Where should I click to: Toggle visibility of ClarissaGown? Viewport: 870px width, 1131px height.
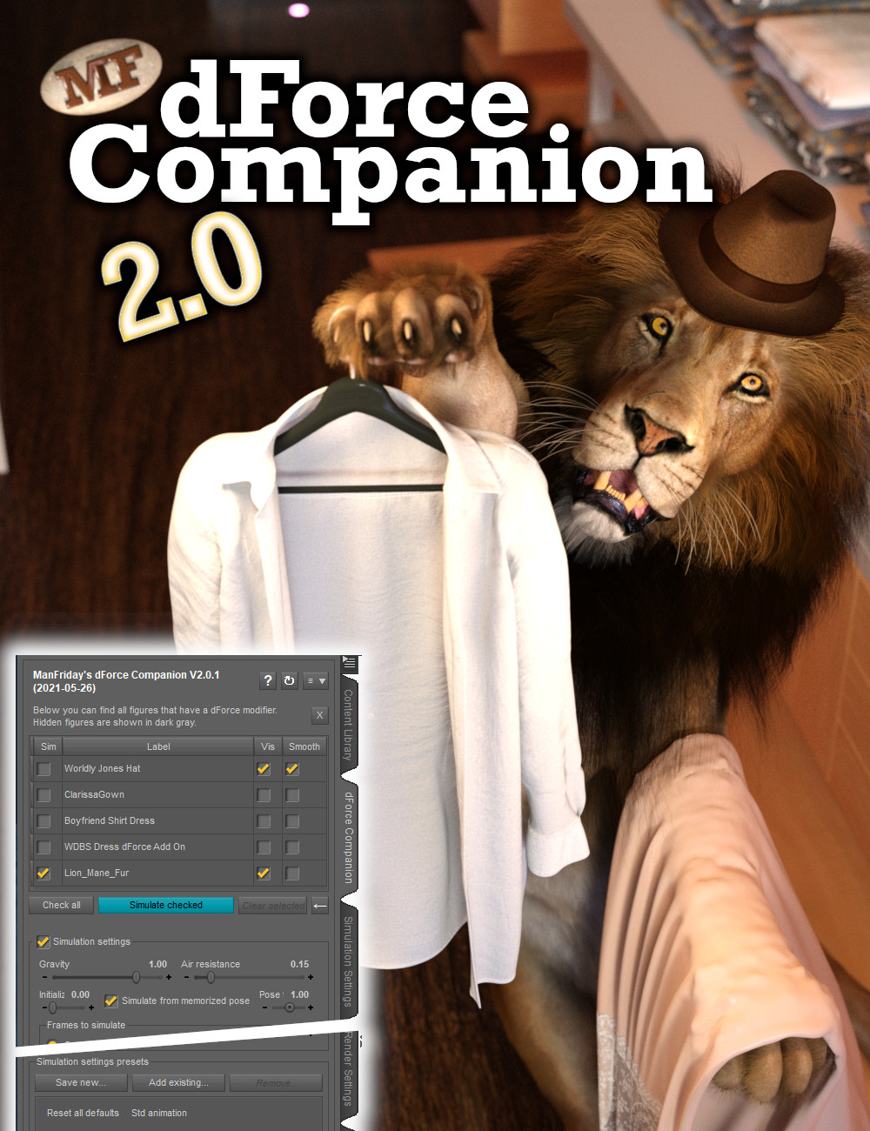click(264, 795)
